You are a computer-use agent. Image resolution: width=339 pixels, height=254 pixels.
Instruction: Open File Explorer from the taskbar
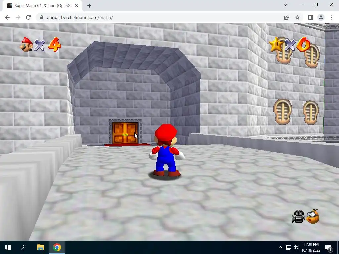40,247
